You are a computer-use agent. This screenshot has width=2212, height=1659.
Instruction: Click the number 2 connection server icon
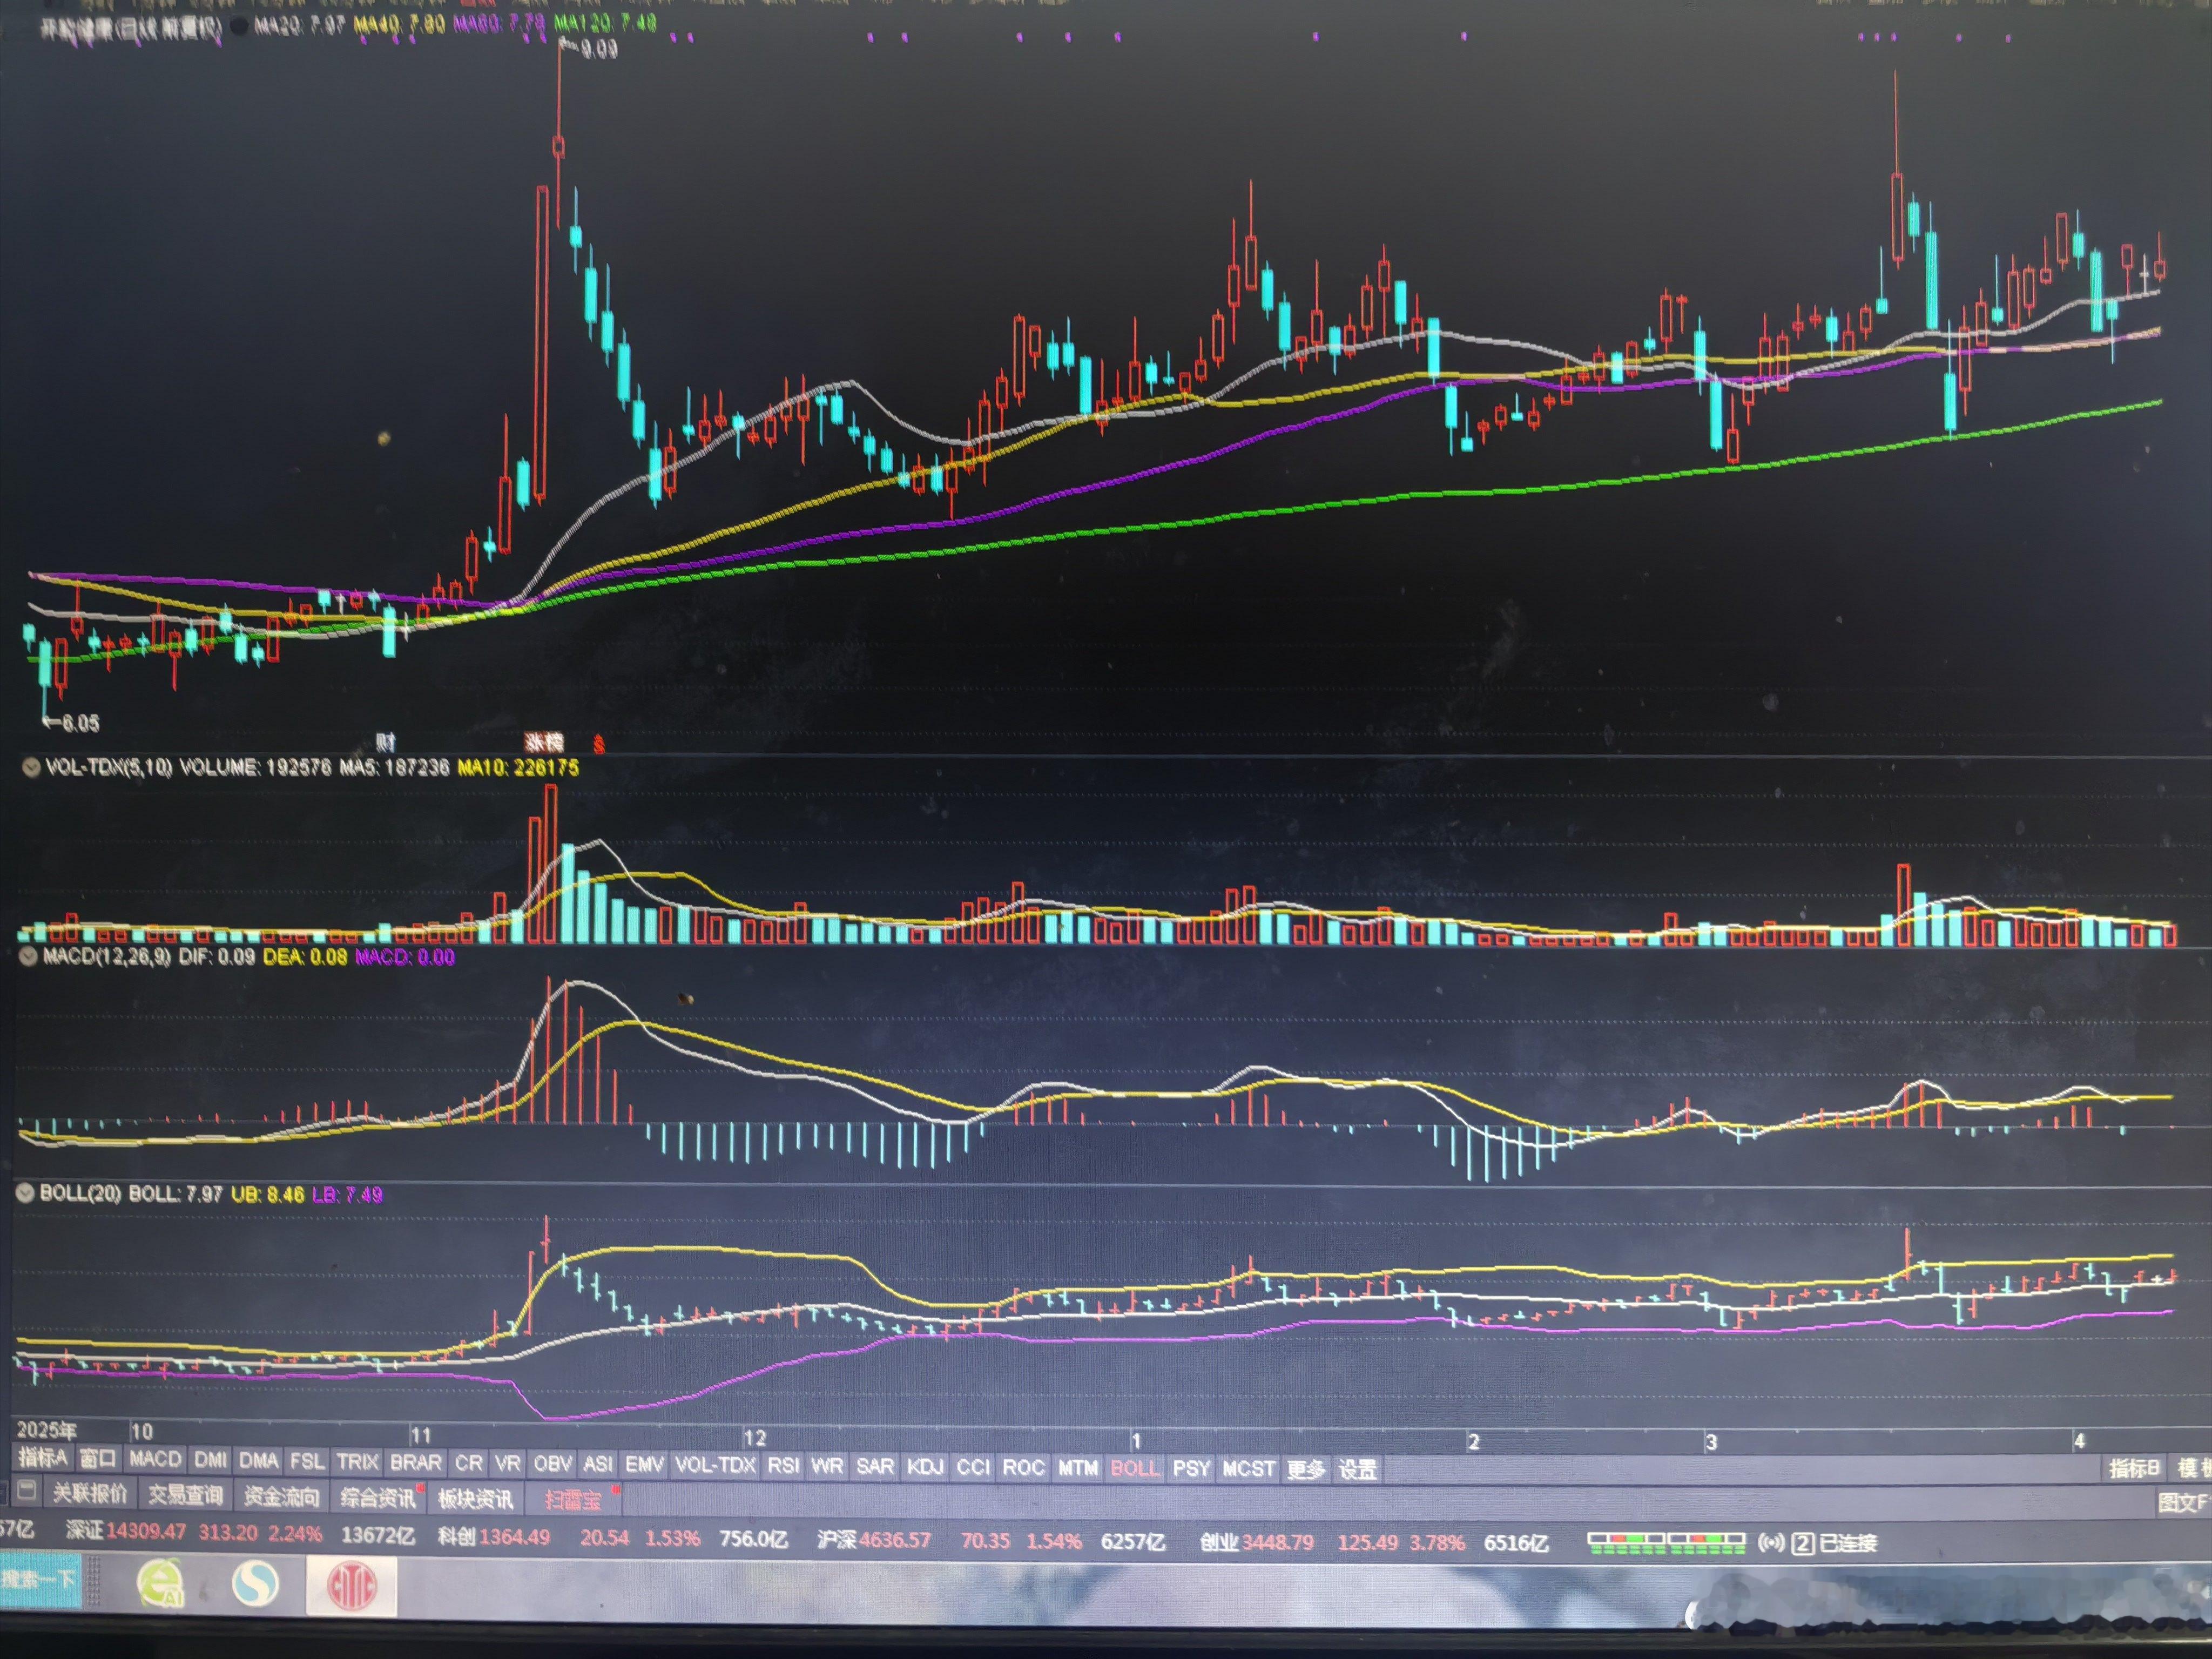click(x=1803, y=1543)
